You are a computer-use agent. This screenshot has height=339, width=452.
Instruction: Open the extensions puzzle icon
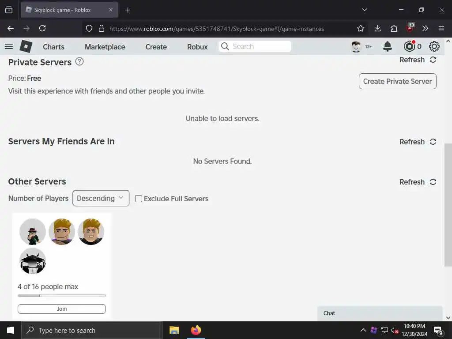(x=394, y=28)
